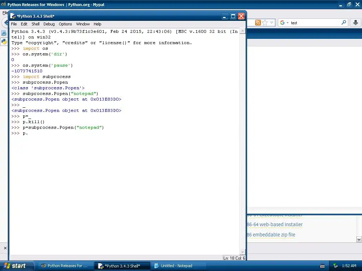Click the Python Shell title bar icon
Screen dimensions: 362x271
pyautogui.click(x=13, y=16)
